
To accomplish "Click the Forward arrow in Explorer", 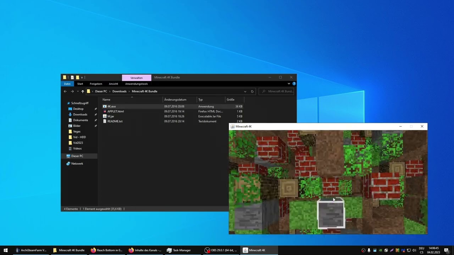I will 72,91.
